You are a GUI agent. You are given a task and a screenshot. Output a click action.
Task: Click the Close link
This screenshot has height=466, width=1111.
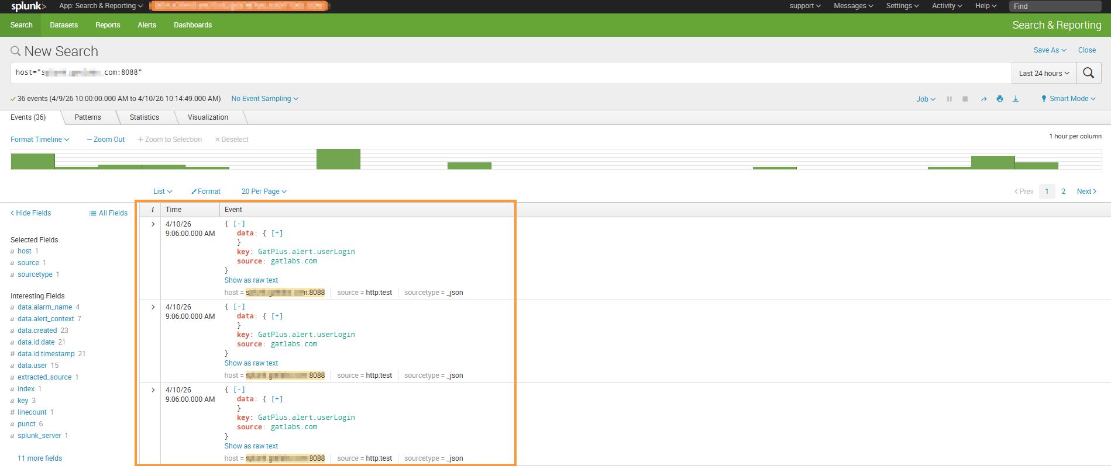1087,50
